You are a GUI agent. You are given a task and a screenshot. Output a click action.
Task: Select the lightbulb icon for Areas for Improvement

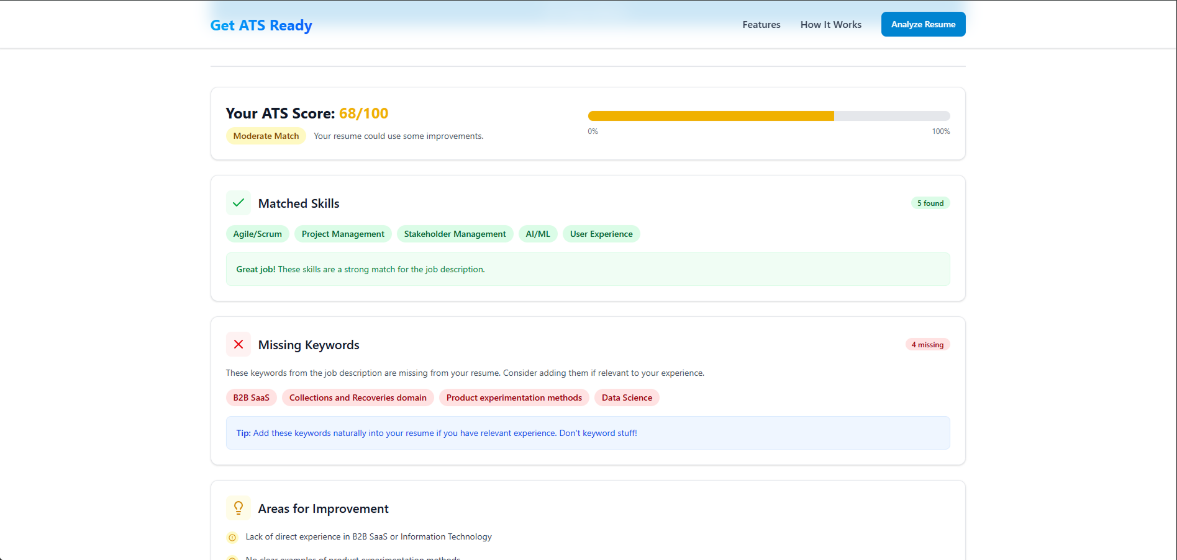pyautogui.click(x=238, y=507)
